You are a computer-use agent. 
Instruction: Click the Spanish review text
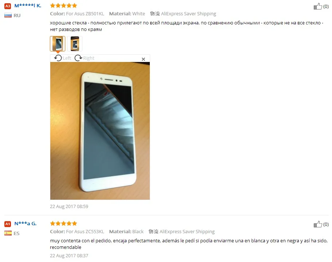tap(189, 244)
